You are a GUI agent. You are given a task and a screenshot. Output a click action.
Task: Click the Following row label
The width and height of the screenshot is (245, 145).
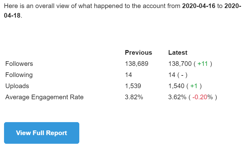point(19,75)
